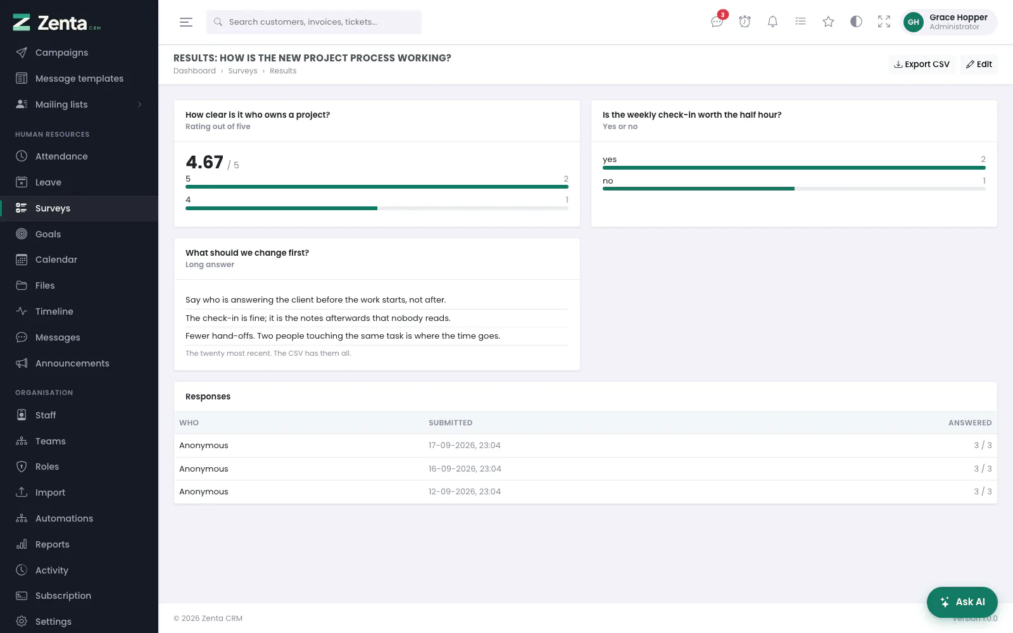This screenshot has width=1013, height=633.
Task: Follow the Dashboard breadcrumb link
Action: pos(194,71)
